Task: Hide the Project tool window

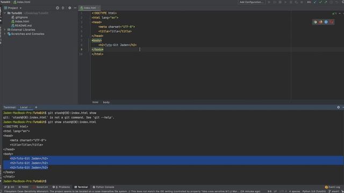Action: [x=75, y=8]
